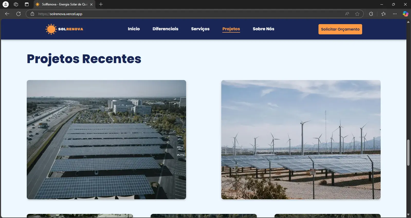
Task: Open the favorites list icon
Action: coord(383,14)
